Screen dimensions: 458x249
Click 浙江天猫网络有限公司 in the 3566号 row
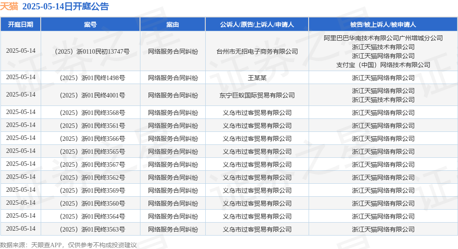[x=383, y=139]
